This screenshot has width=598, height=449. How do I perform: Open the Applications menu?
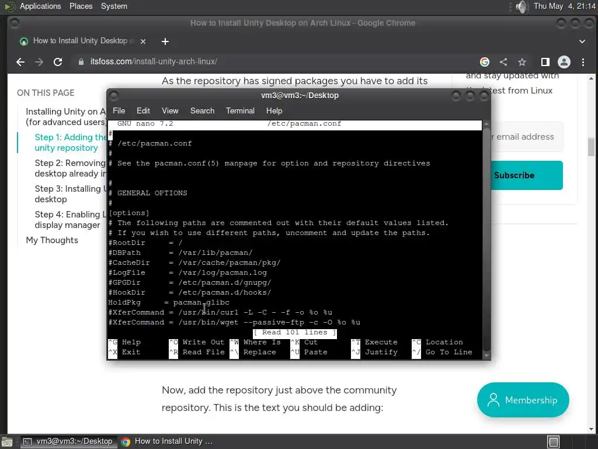[40, 6]
